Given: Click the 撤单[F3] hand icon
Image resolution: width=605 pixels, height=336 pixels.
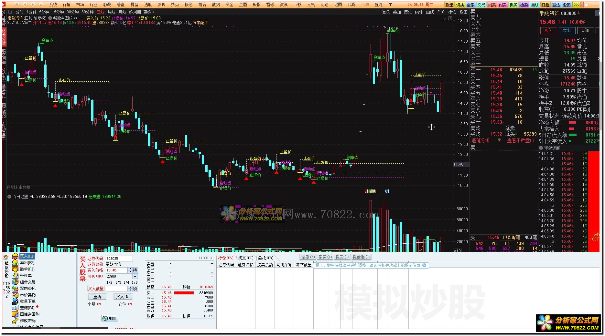Looking at the screenshot, I should tap(15, 269).
